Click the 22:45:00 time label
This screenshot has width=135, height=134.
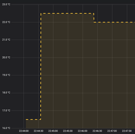pos(53,131)
